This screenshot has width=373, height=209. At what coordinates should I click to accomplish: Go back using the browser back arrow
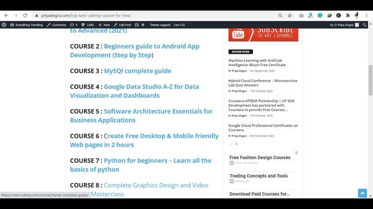click(x=6, y=16)
